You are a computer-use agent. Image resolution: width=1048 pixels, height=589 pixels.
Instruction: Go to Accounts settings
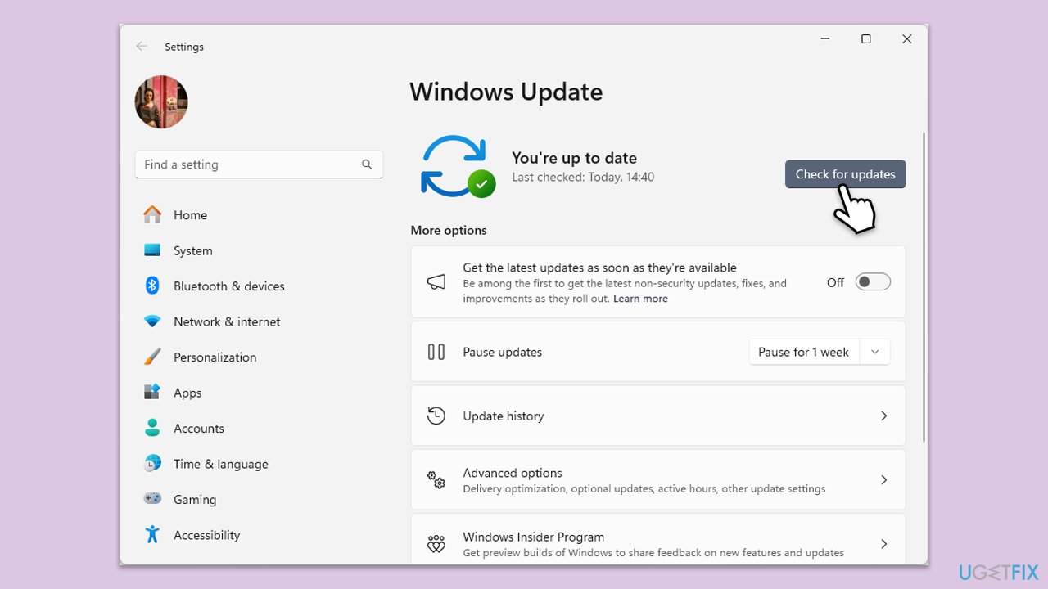198,428
